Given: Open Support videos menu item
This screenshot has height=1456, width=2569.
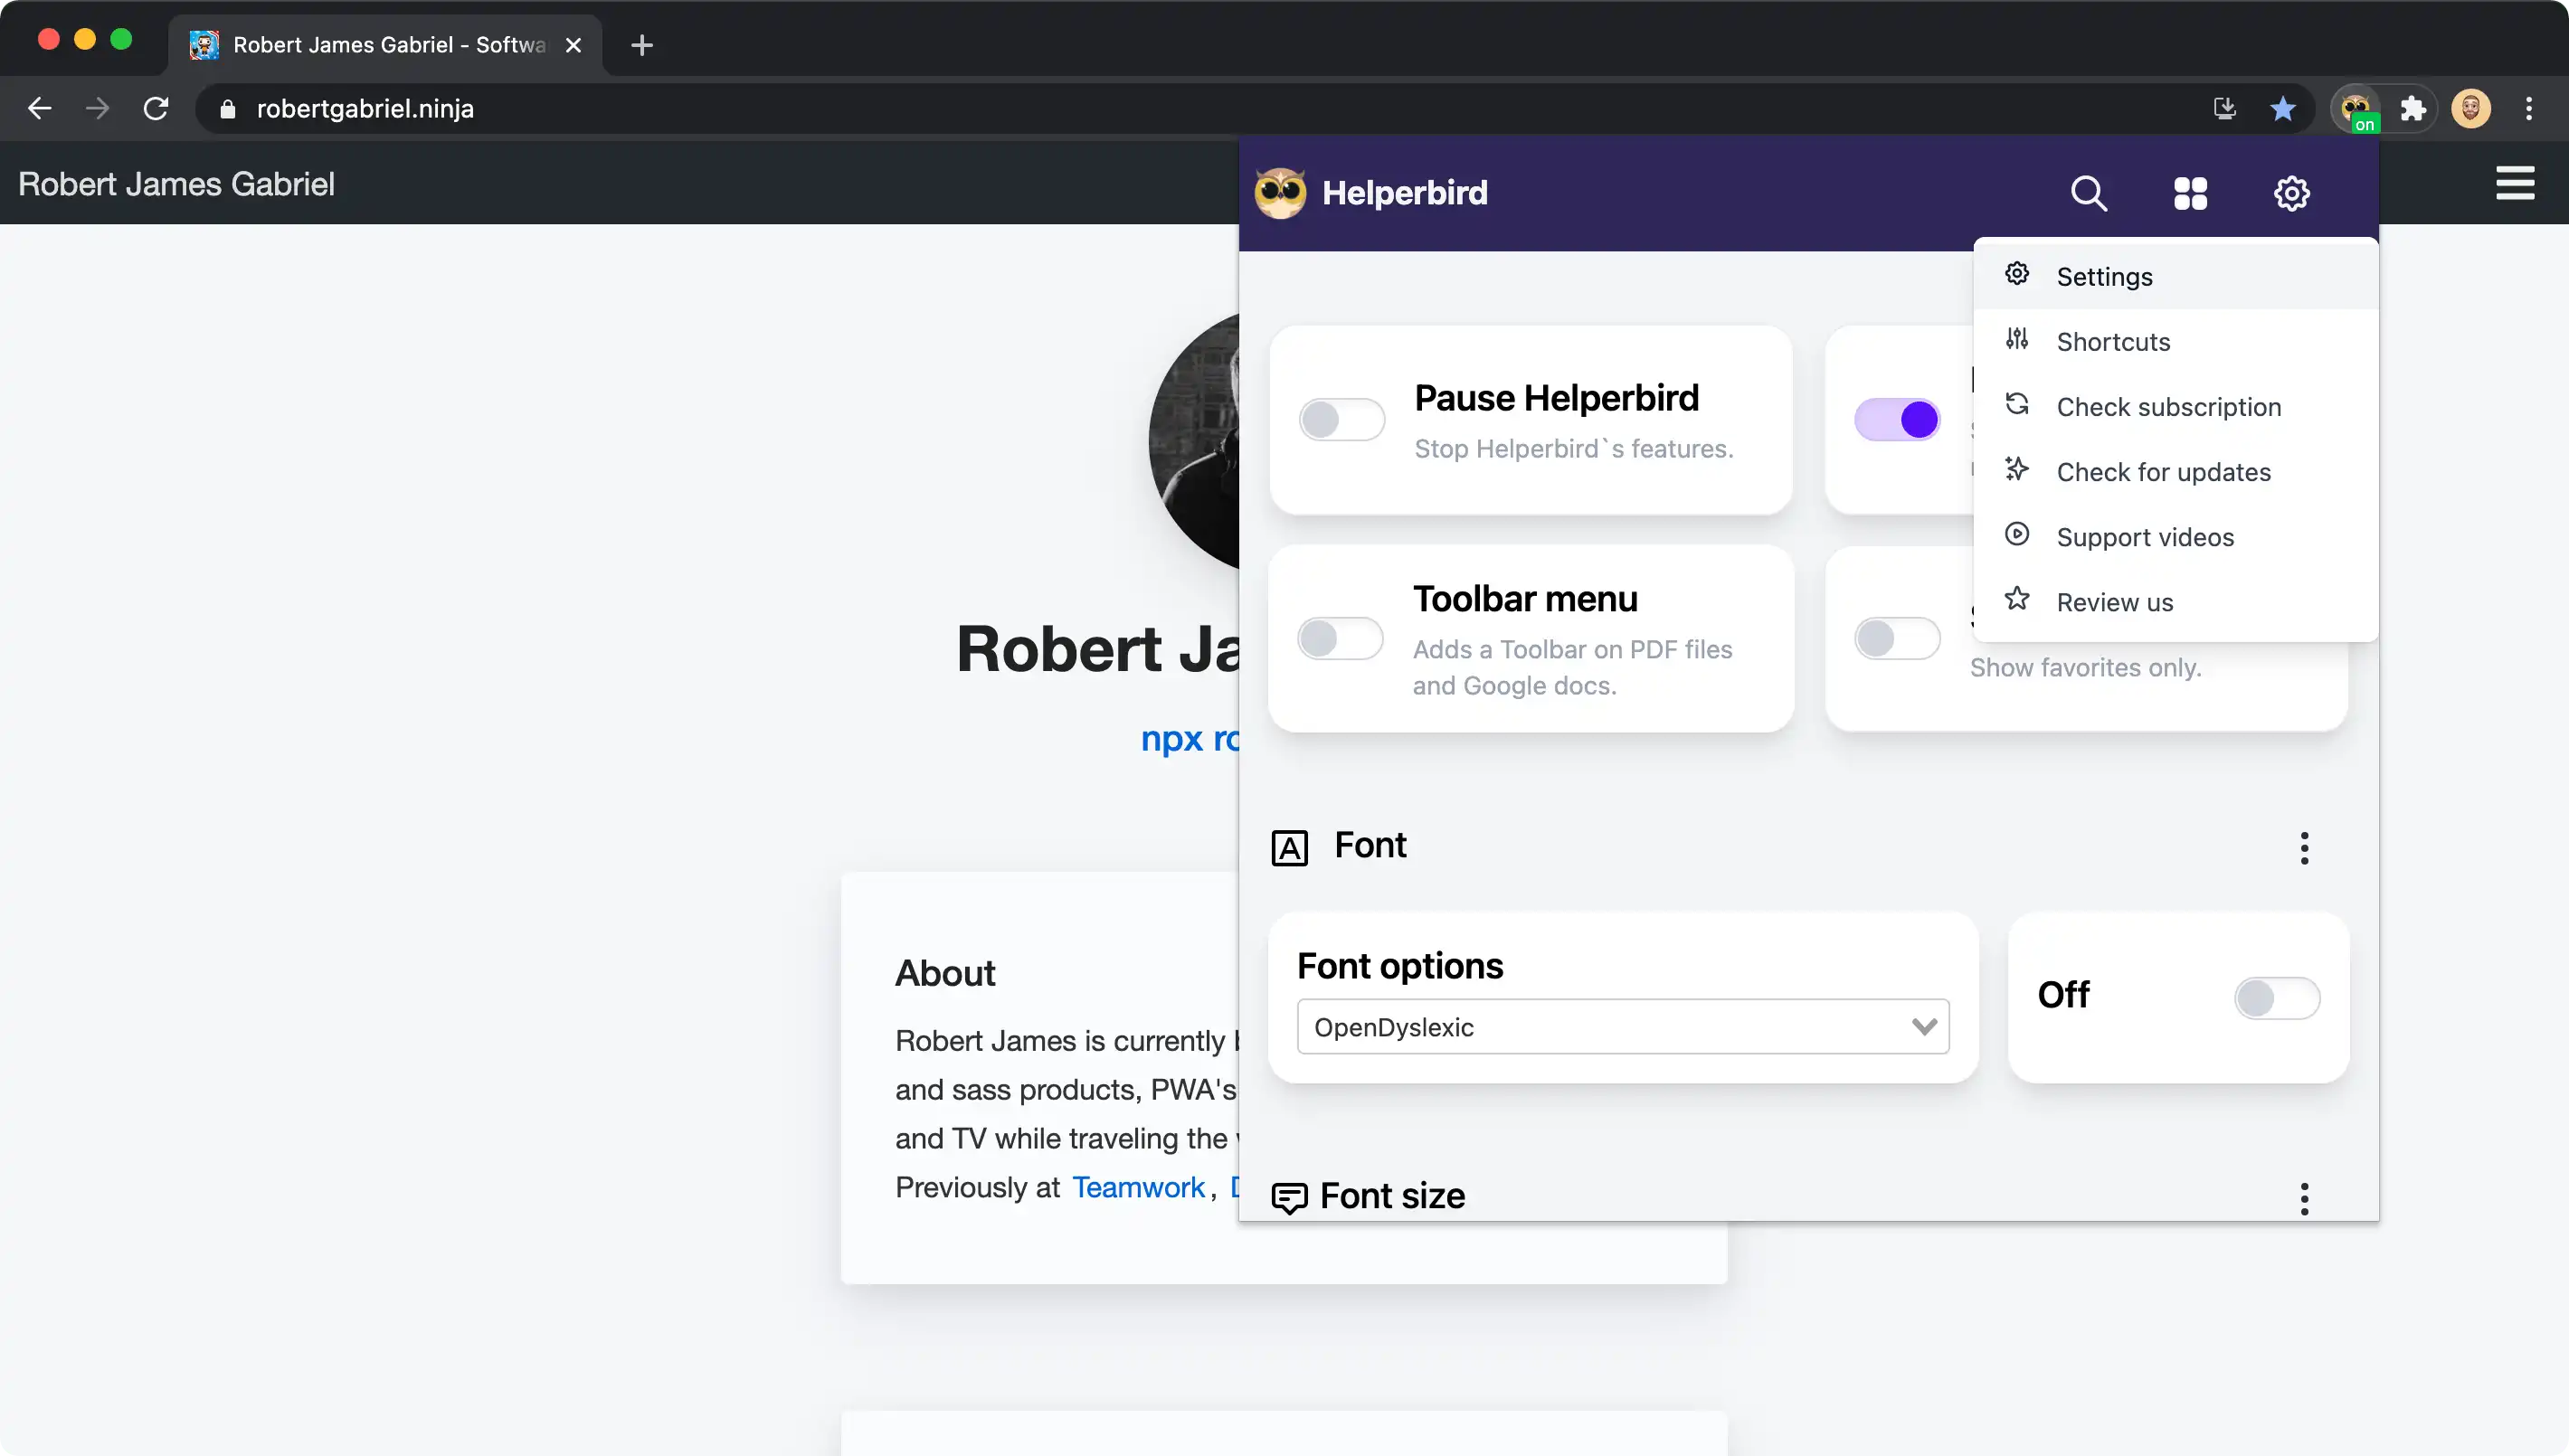Looking at the screenshot, I should (x=2175, y=537).
